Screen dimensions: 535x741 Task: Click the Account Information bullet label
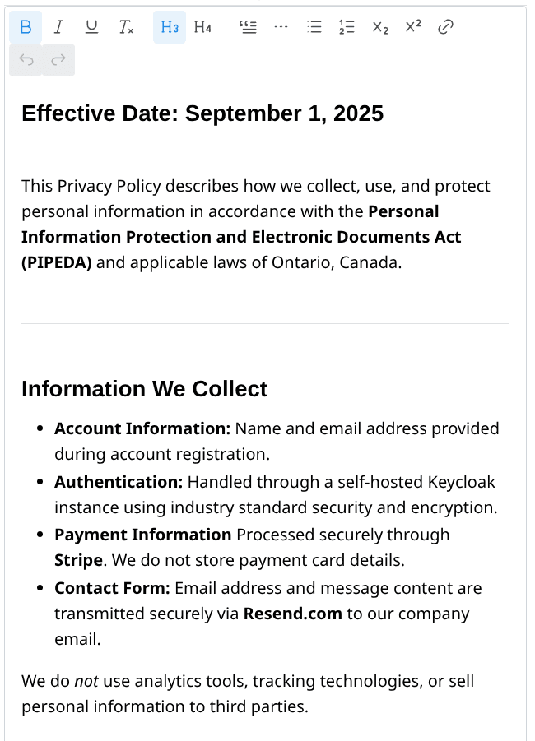(142, 428)
